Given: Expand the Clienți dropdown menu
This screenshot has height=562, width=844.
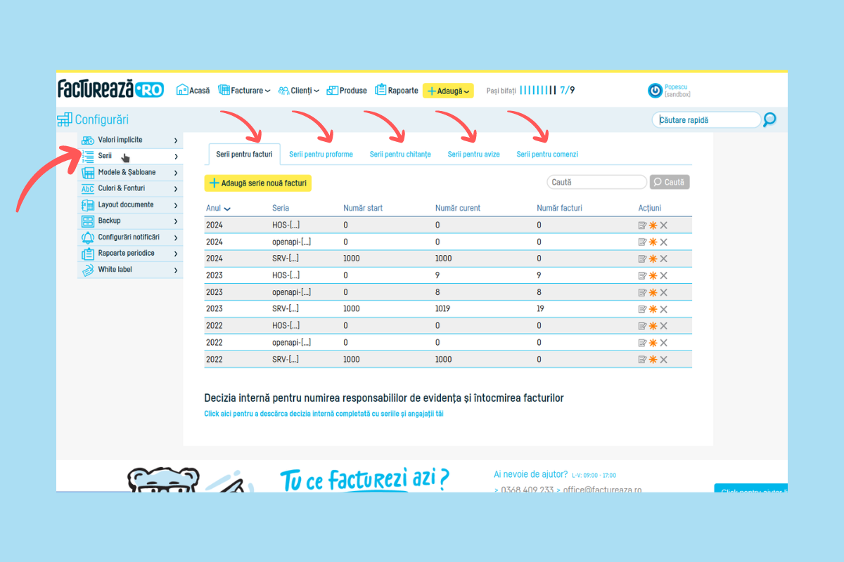Looking at the screenshot, I should click(x=299, y=91).
